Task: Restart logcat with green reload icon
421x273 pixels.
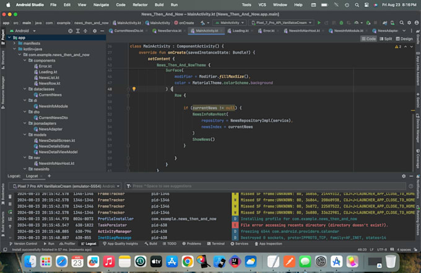Action: pos(10,212)
